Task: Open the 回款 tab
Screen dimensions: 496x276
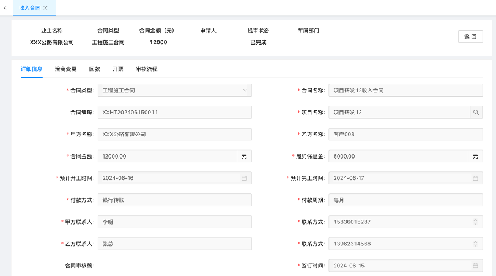Action: (x=94, y=69)
